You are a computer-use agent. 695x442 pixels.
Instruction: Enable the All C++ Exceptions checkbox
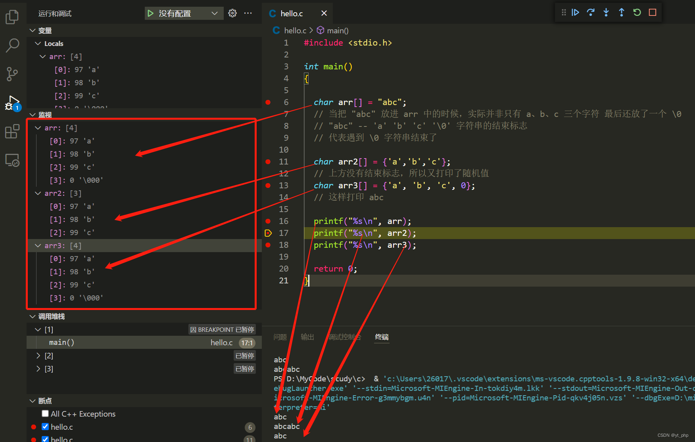tap(45, 413)
